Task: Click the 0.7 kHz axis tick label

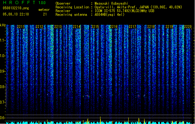Action: [3, 102]
